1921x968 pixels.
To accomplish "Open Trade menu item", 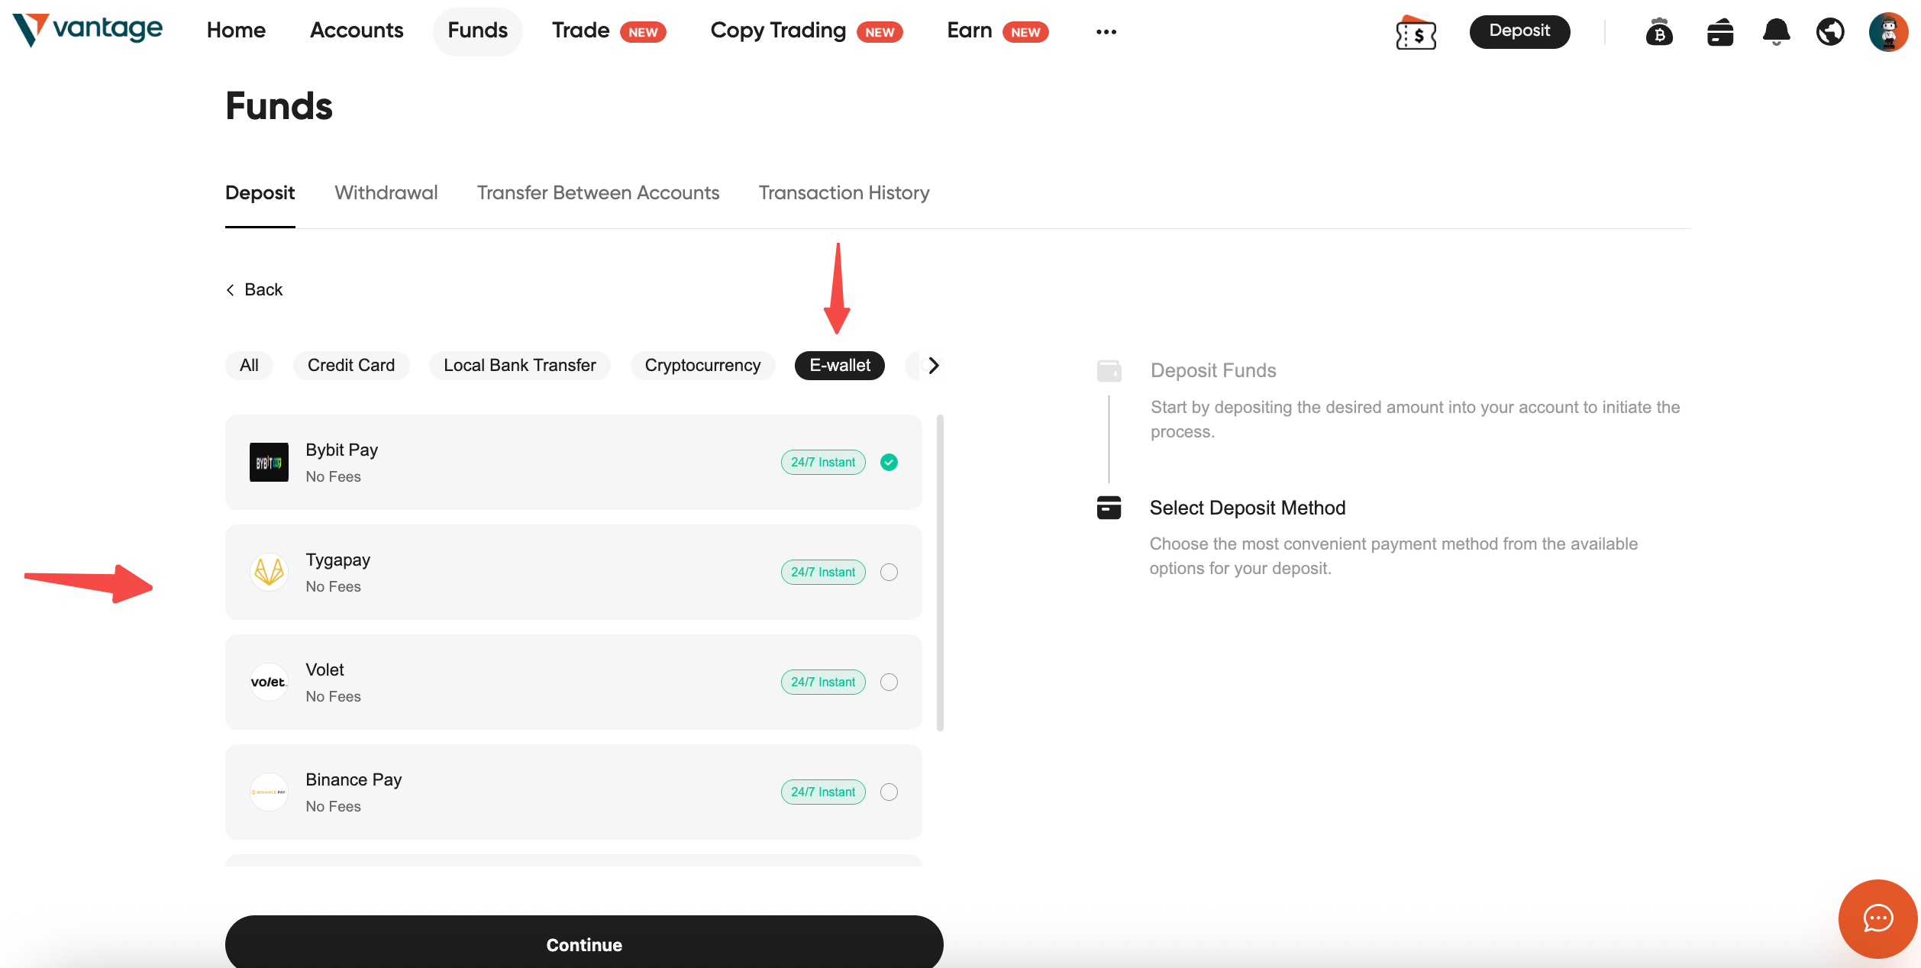I will coord(580,31).
